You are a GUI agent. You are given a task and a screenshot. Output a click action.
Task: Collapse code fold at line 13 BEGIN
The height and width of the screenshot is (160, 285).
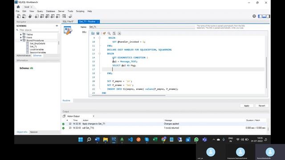(99, 53)
